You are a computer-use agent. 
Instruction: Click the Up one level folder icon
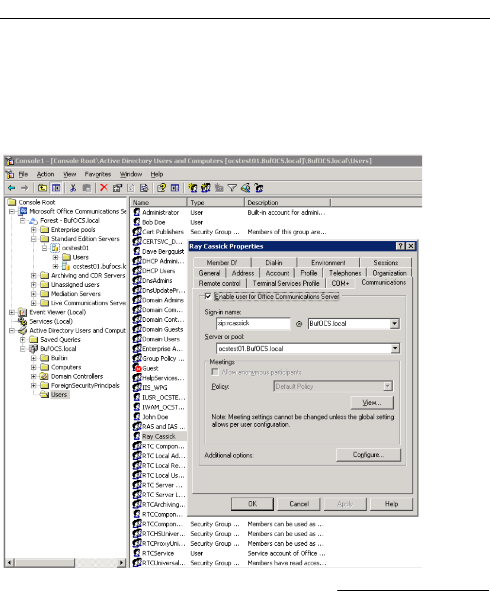(43, 188)
